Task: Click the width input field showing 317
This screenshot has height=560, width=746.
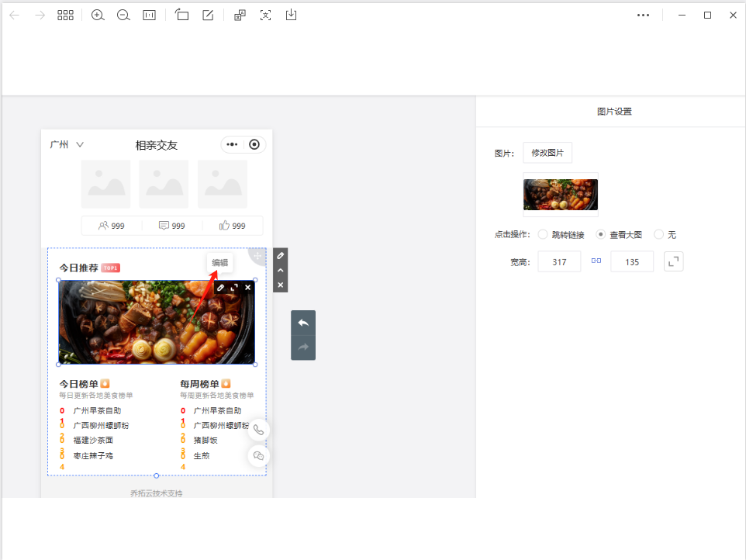Action: tap(559, 262)
